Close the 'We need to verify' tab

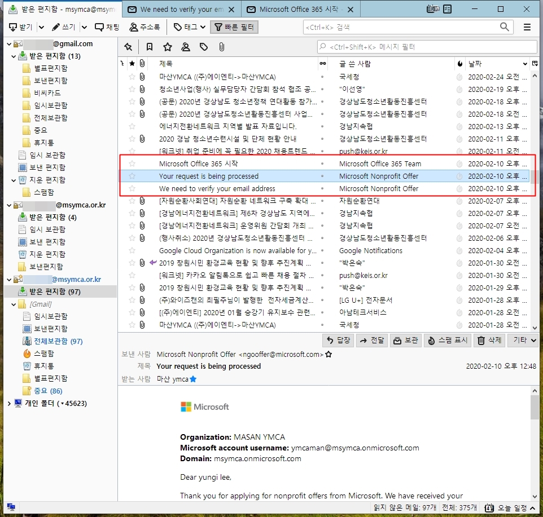[x=231, y=10]
